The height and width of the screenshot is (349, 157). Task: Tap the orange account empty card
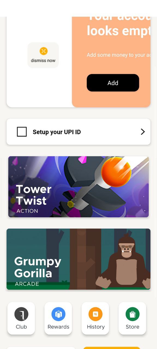[111, 62]
